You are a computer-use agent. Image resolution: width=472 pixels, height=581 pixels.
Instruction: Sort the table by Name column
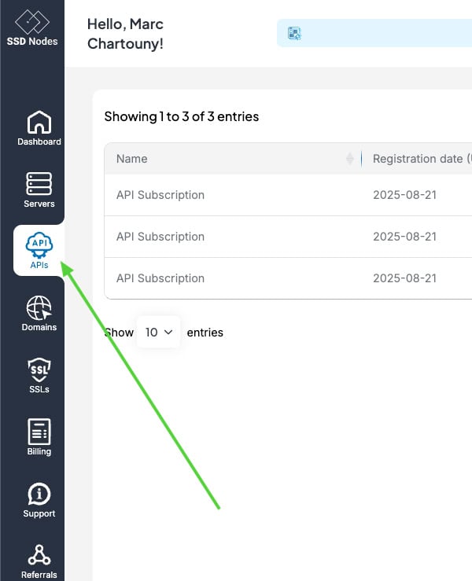[x=132, y=159]
